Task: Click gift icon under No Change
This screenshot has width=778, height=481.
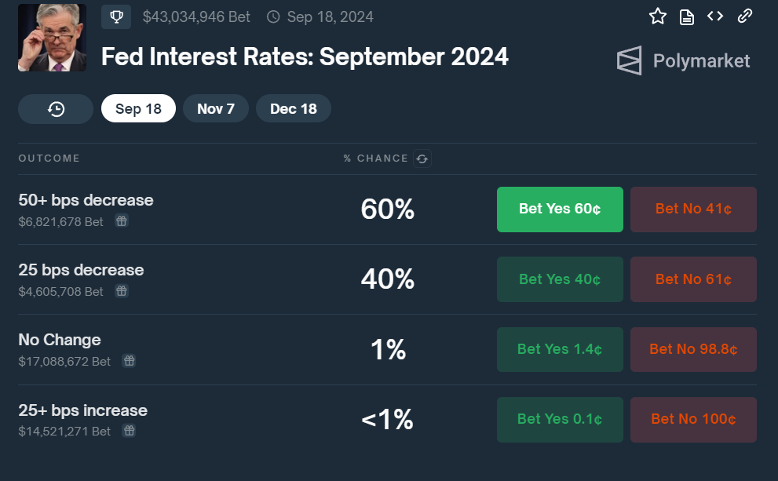Action: pyautogui.click(x=129, y=361)
